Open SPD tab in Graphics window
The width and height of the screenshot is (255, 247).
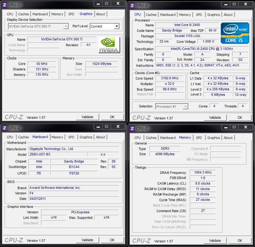71,14
